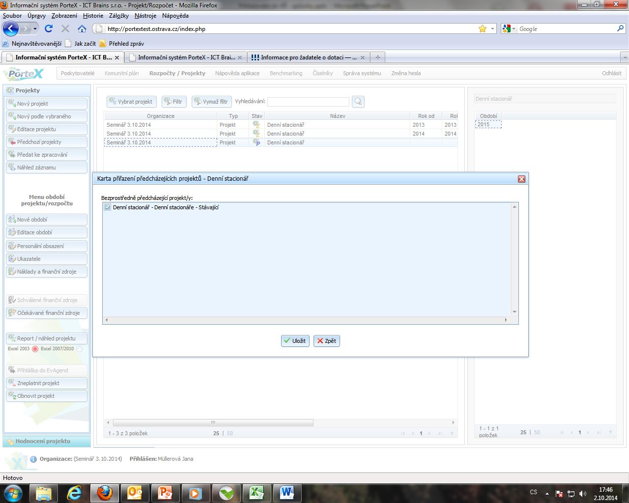Image resolution: width=629 pixels, height=503 pixels.
Task: Go to Firefox home page icon
Action: point(82,28)
